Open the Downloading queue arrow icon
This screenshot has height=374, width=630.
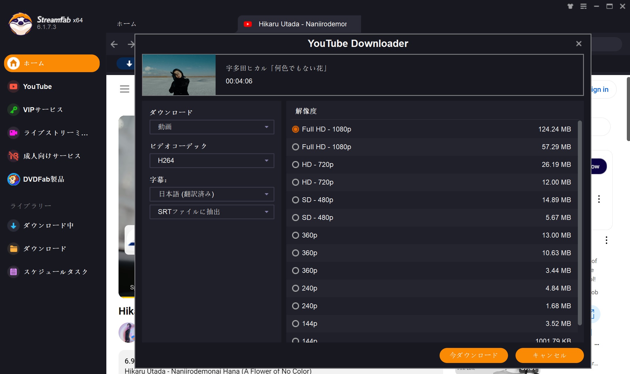point(13,225)
